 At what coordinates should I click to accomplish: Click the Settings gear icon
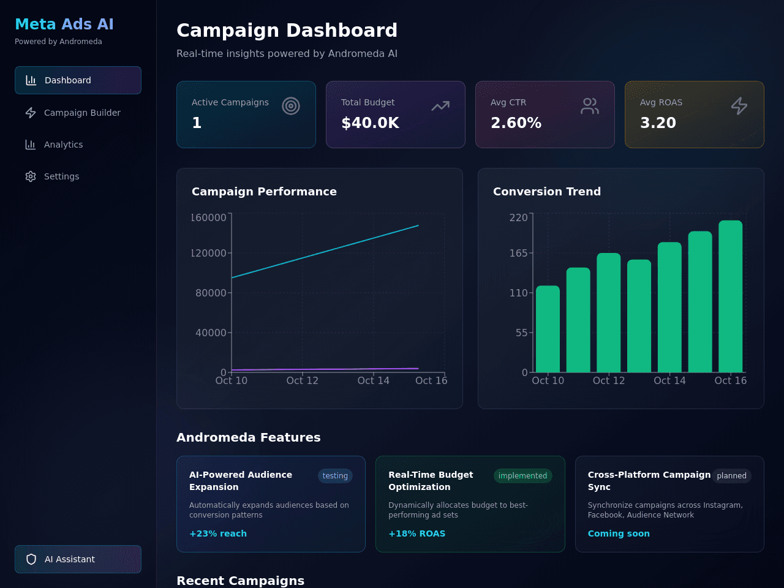click(31, 176)
